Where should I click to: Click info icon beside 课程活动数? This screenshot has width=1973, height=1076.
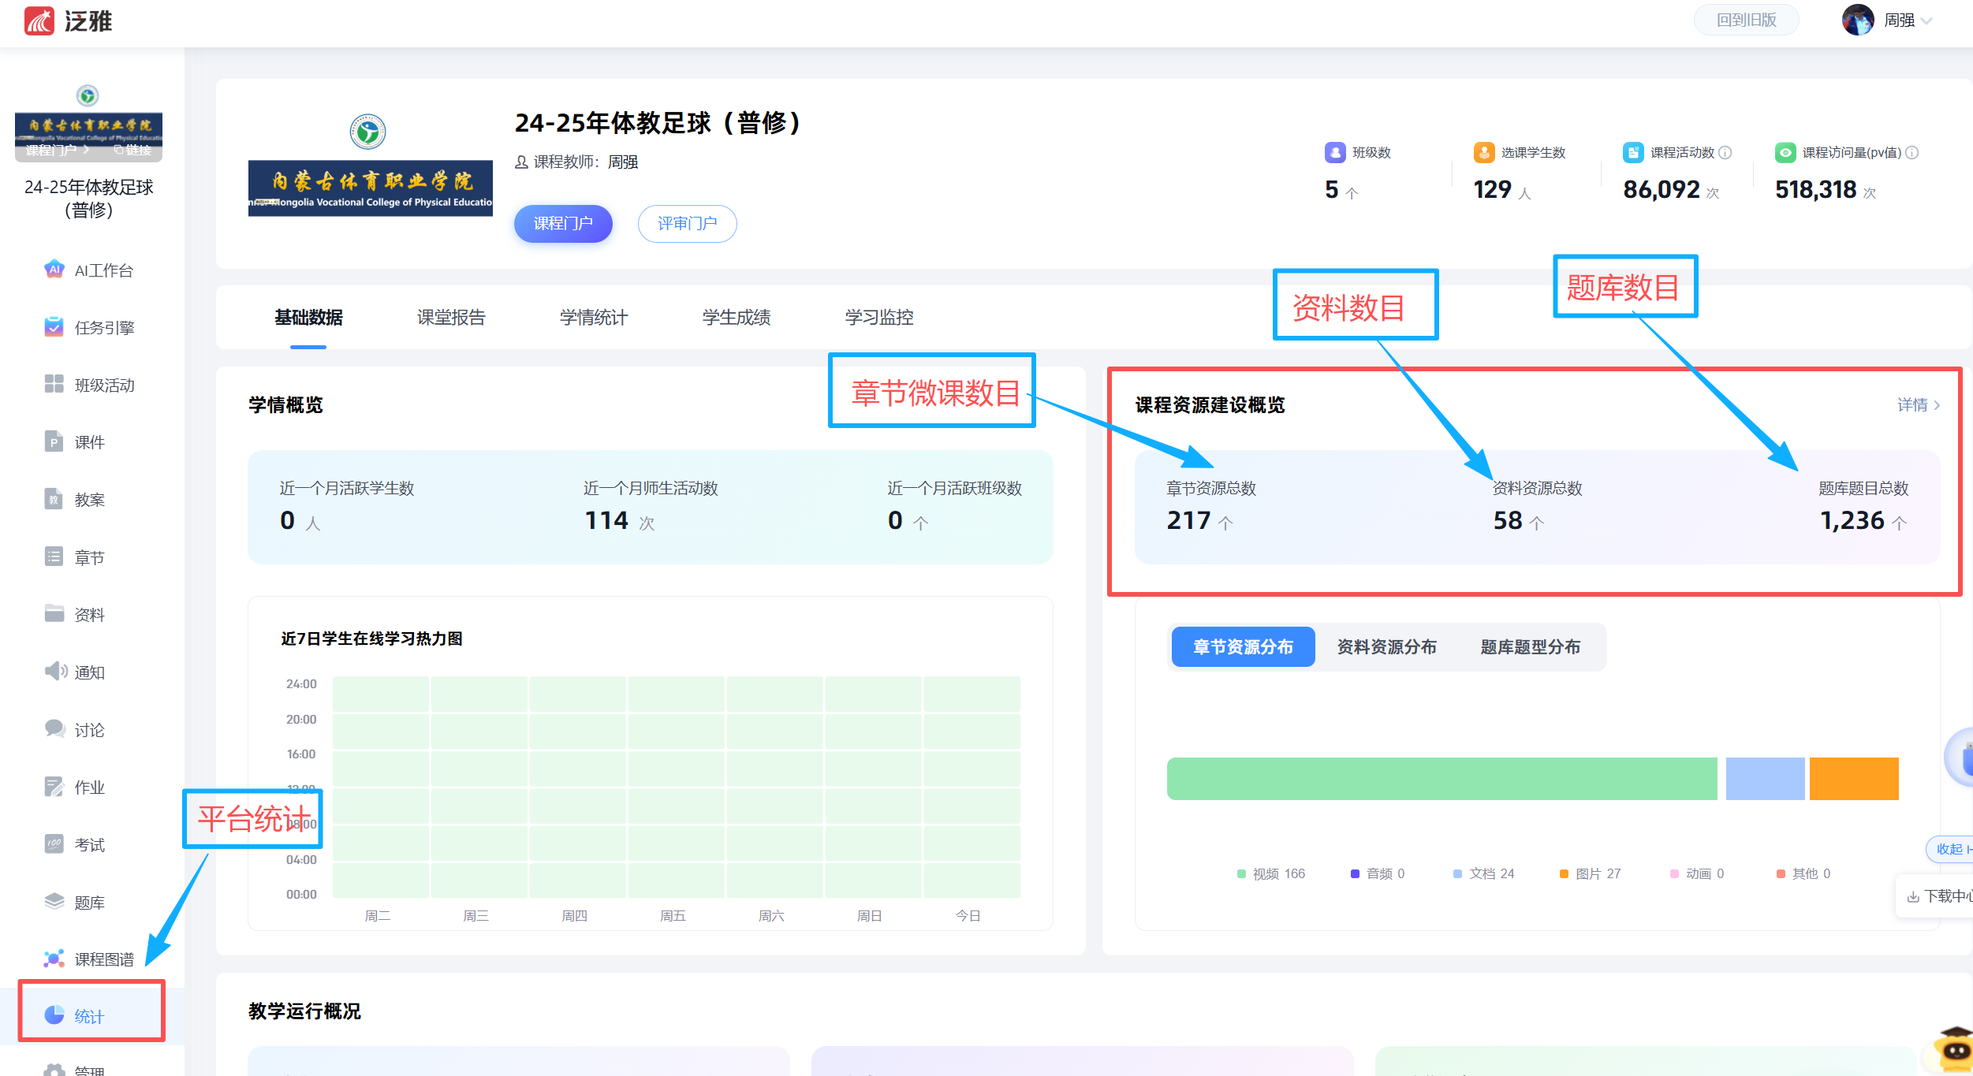click(x=1725, y=152)
